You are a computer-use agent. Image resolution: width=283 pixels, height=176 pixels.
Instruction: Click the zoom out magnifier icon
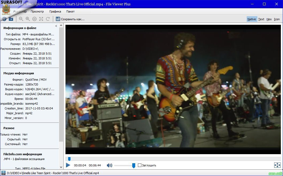pos(21,19)
